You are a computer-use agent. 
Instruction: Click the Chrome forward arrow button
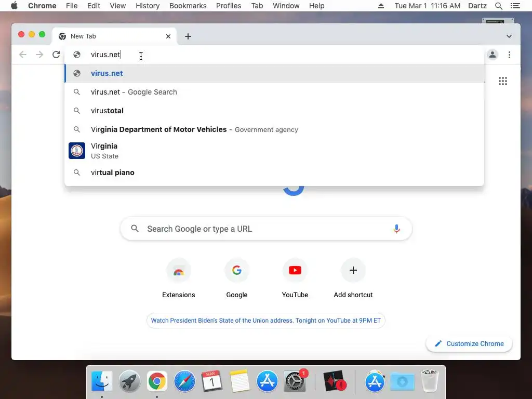(x=39, y=55)
